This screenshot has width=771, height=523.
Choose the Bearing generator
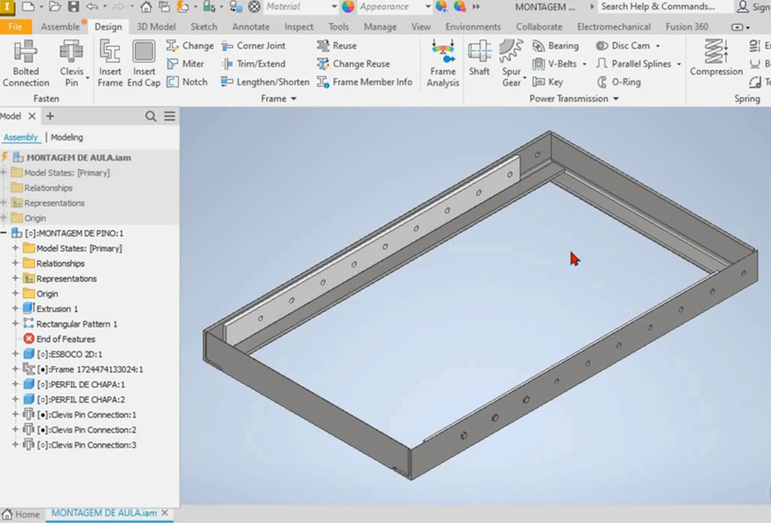(555, 46)
